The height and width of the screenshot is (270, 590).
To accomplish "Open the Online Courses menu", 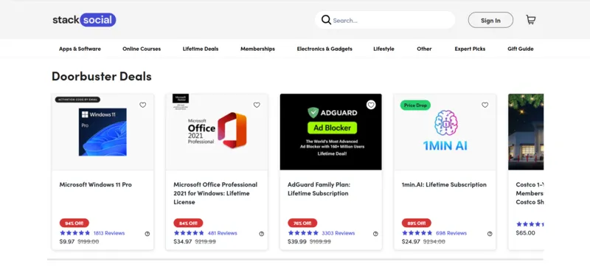I will [x=142, y=49].
